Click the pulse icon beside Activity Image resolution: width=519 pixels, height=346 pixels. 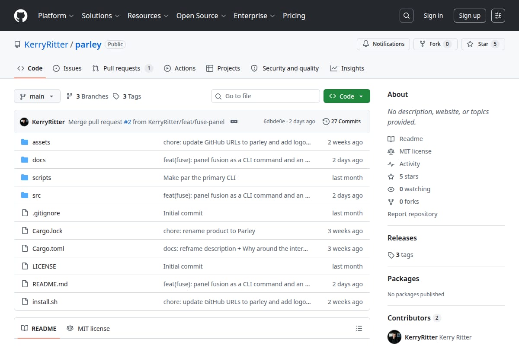click(x=391, y=164)
